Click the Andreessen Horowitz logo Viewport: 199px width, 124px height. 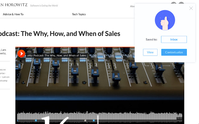tap(14, 5)
